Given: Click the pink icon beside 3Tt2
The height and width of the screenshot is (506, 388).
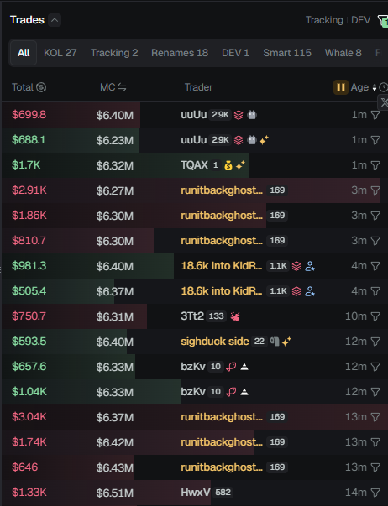Looking at the screenshot, I should [x=235, y=316].
